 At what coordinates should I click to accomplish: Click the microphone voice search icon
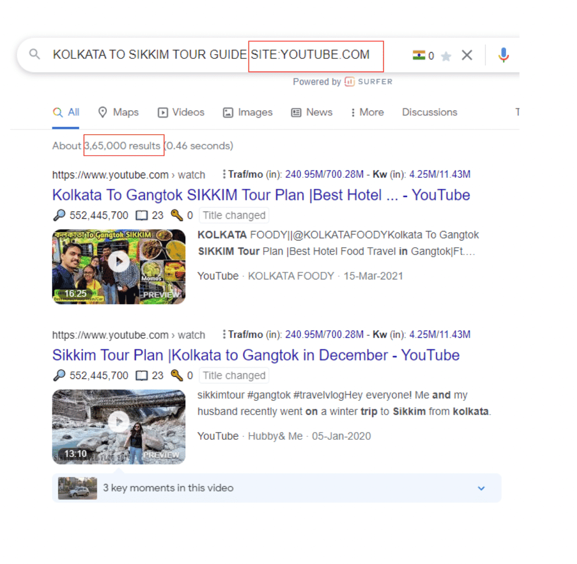pos(503,55)
